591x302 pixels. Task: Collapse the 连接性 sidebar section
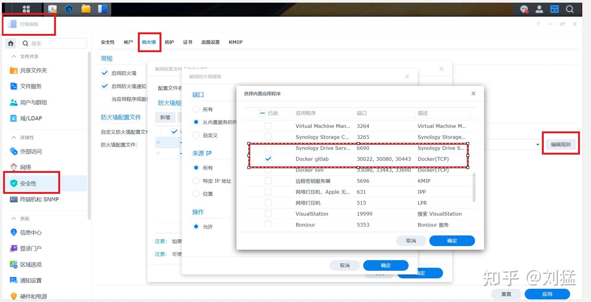pyautogui.click(x=14, y=137)
